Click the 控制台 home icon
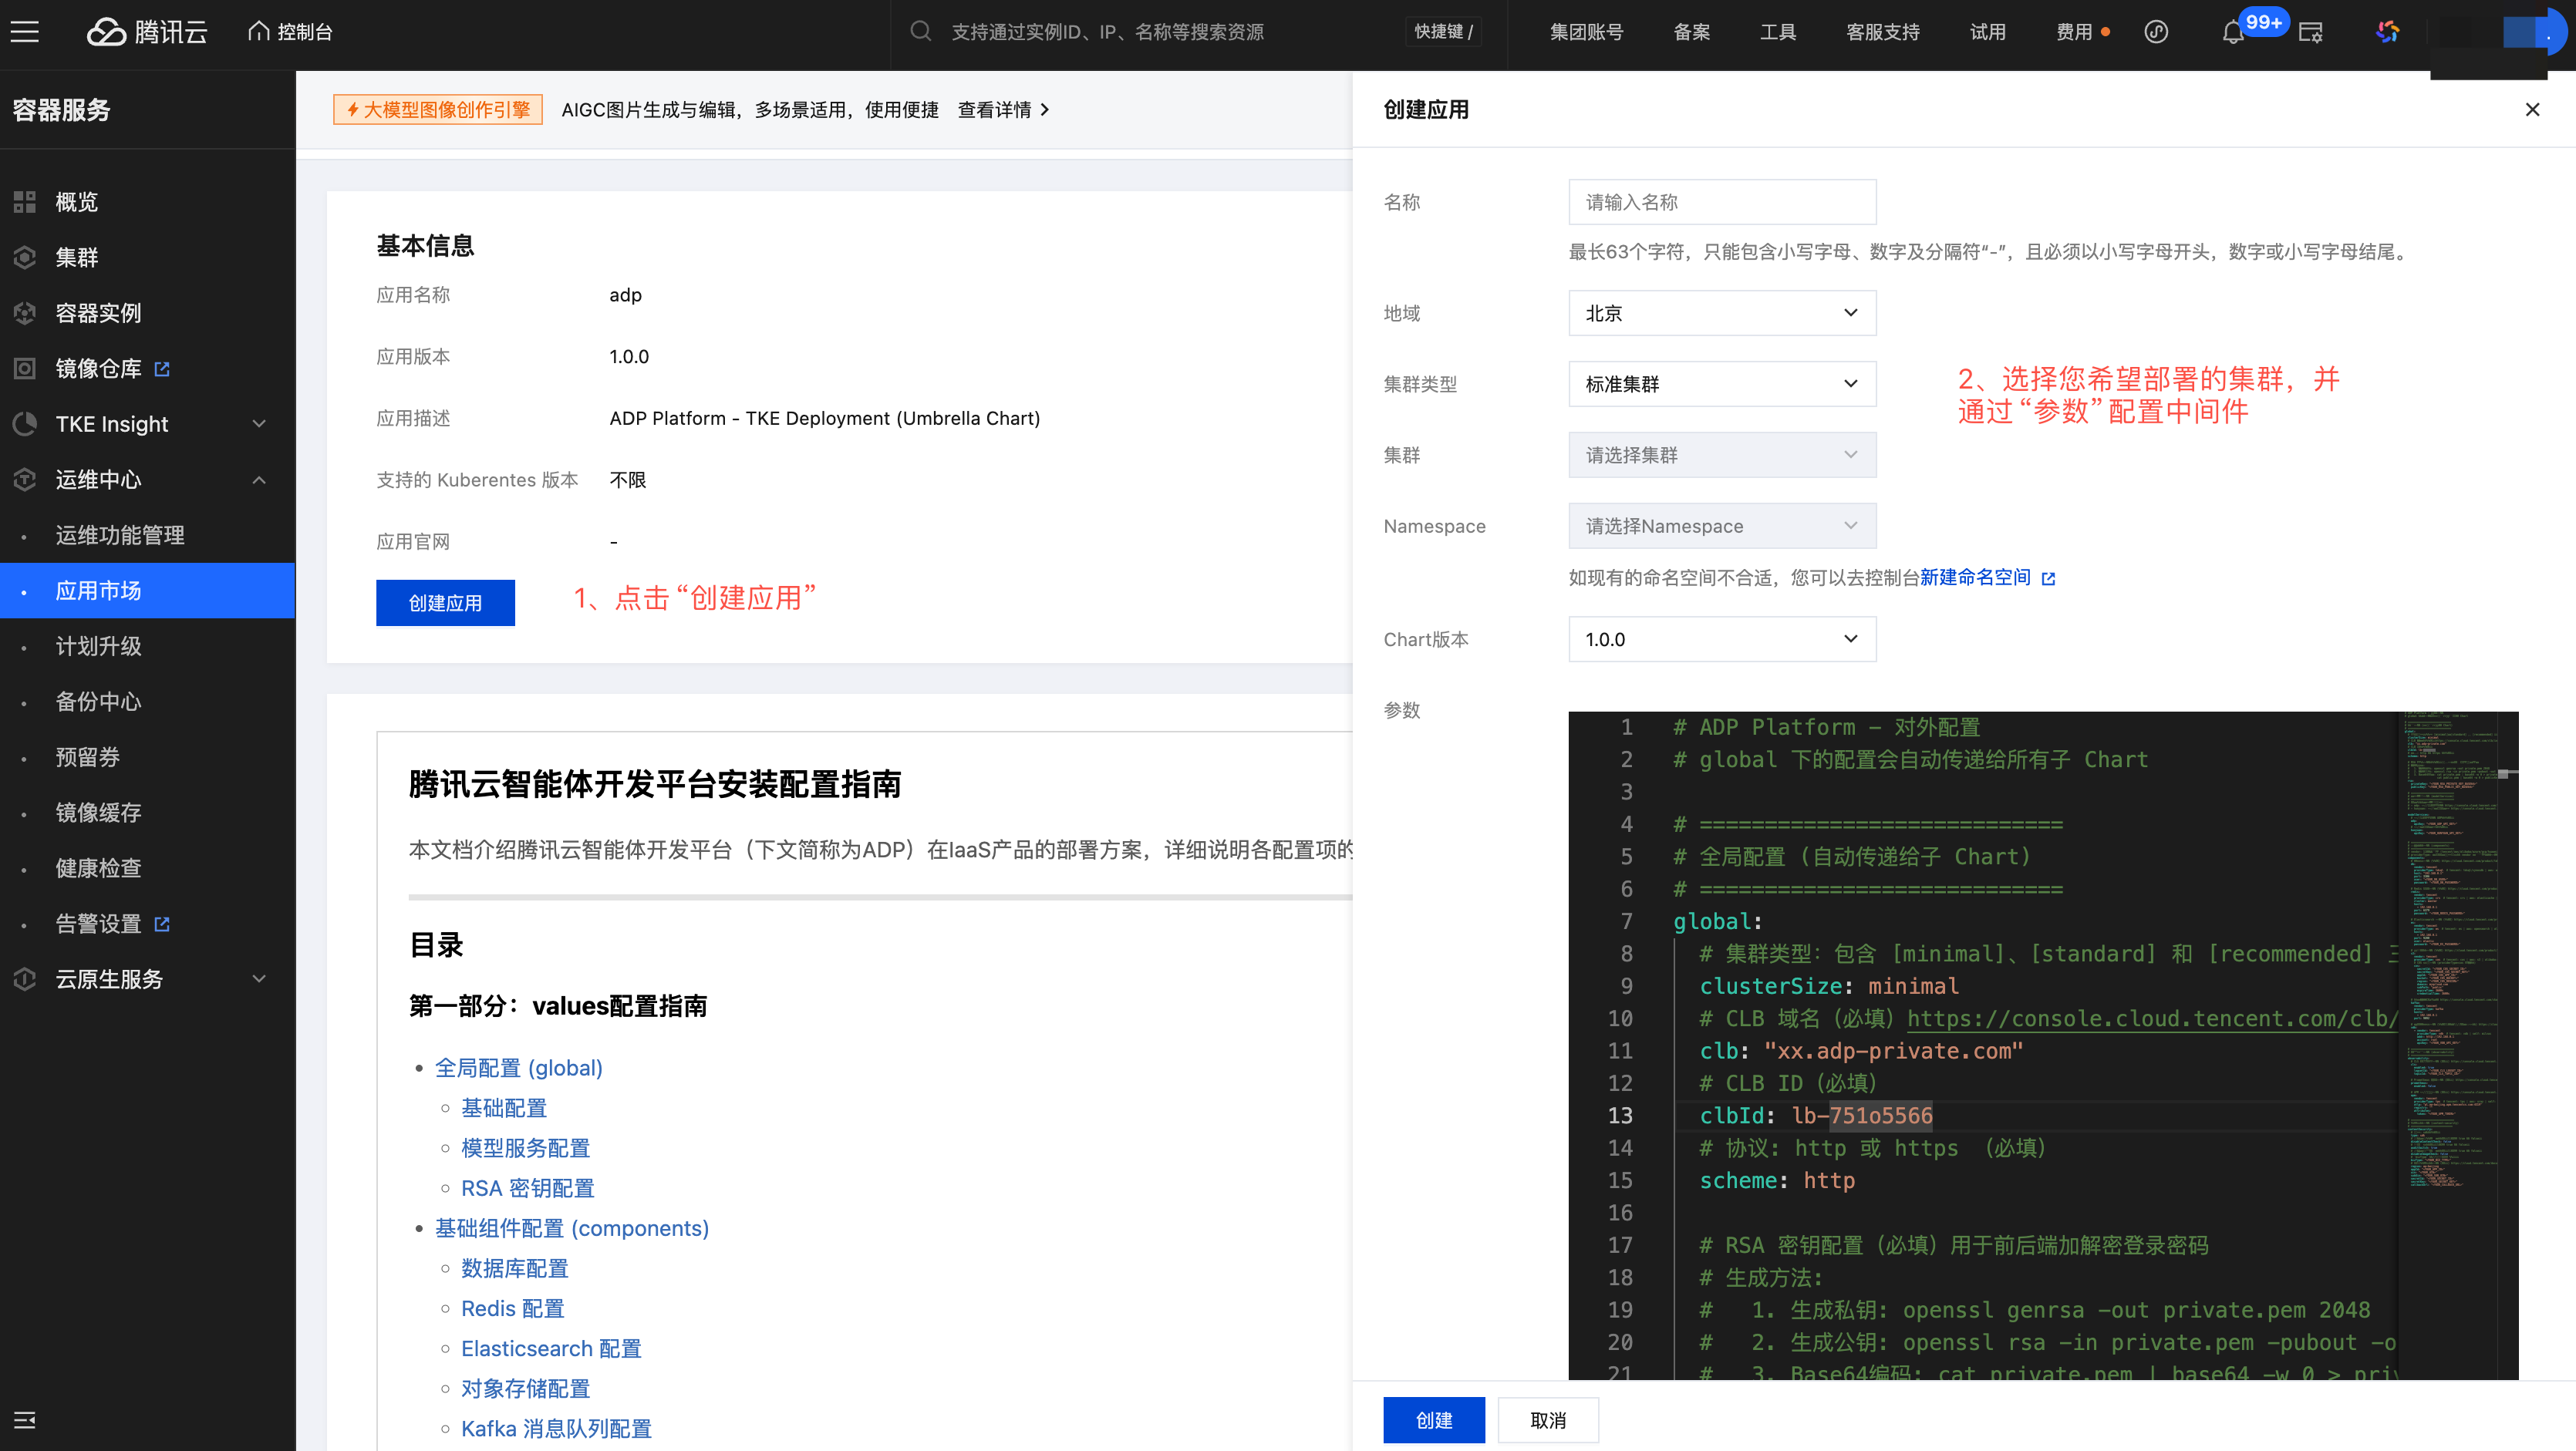The height and width of the screenshot is (1451, 2576). click(x=259, y=32)
